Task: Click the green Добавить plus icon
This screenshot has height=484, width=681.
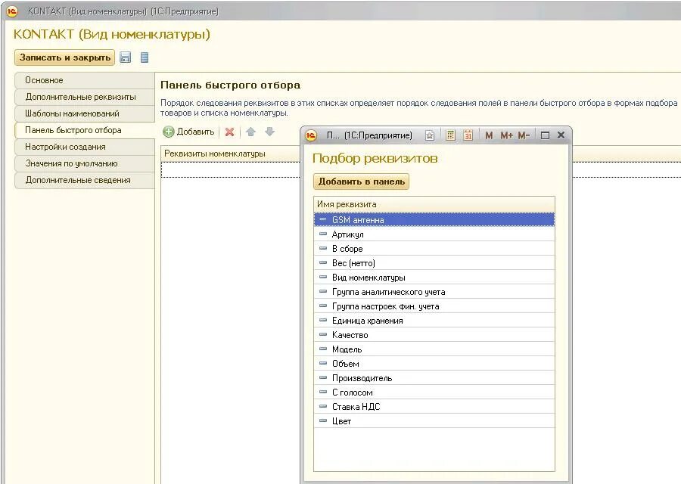Action: click(x=169, y=132)
